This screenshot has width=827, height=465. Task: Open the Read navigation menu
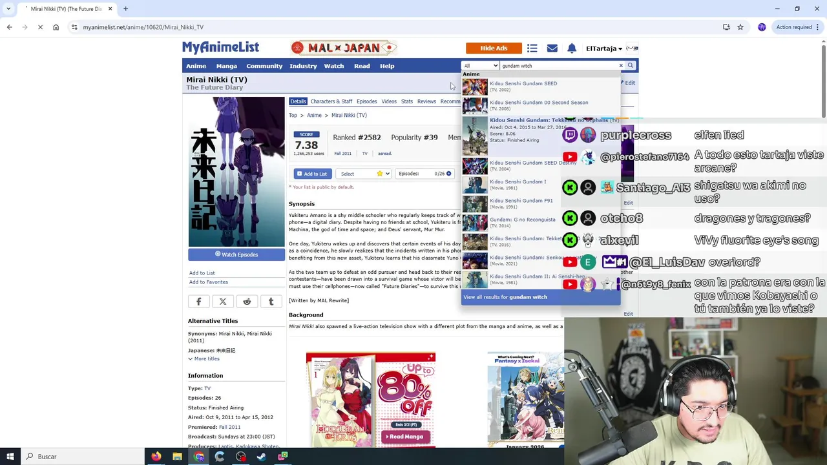(362, 66)
